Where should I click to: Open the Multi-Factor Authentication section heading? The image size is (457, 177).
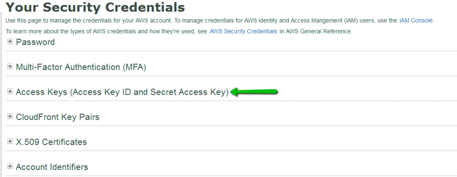[81, 67]
